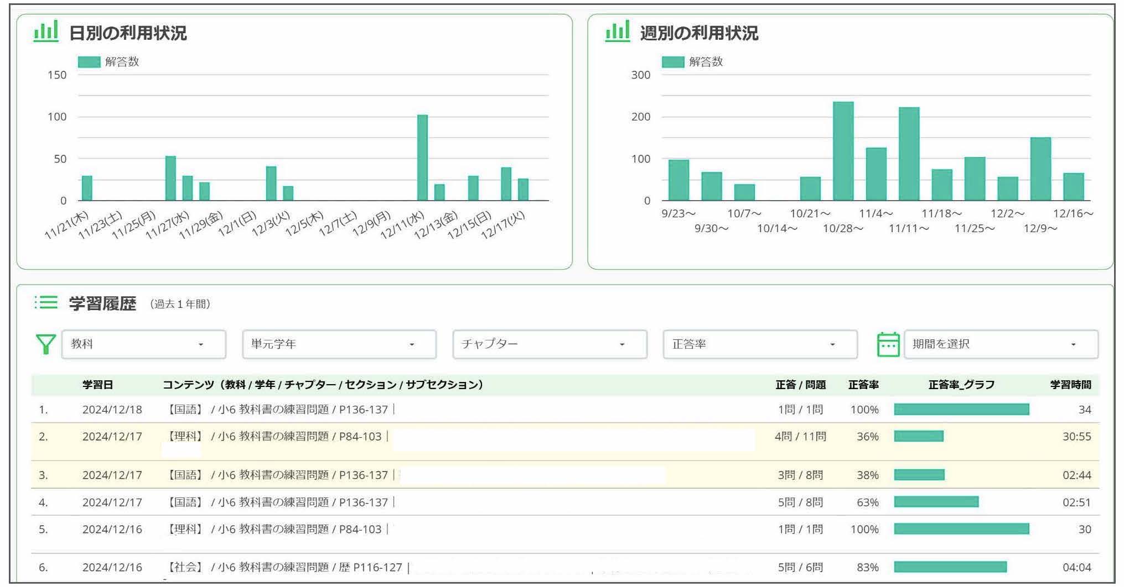Click the green filter funnel icon
The image size is (1124, 587).
[45, 344]
